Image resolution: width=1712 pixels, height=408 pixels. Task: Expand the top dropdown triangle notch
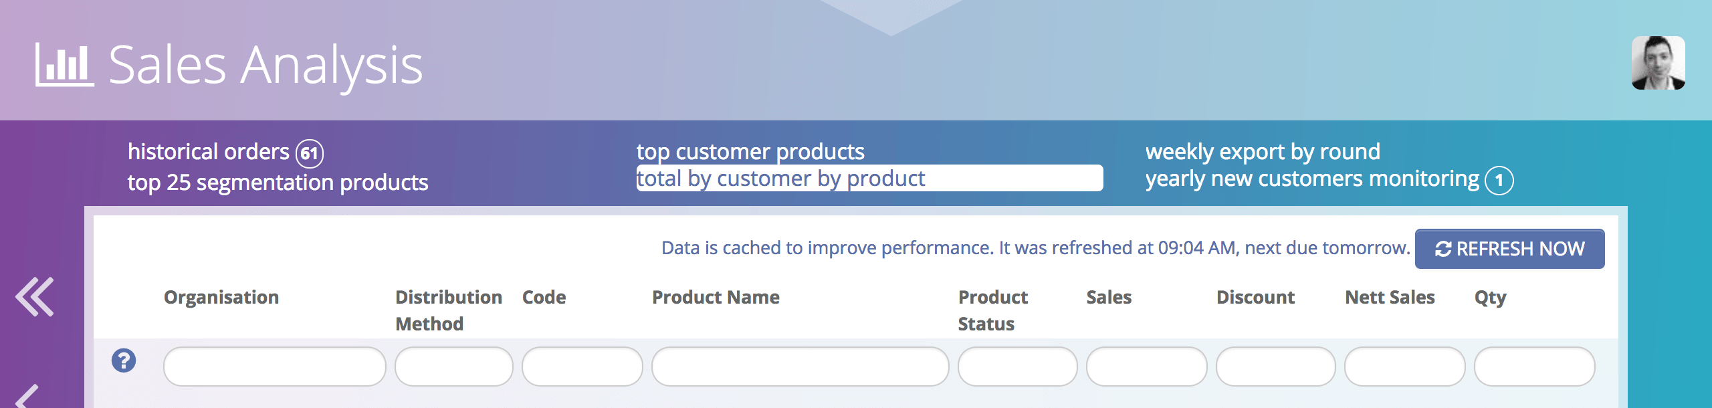891,15
